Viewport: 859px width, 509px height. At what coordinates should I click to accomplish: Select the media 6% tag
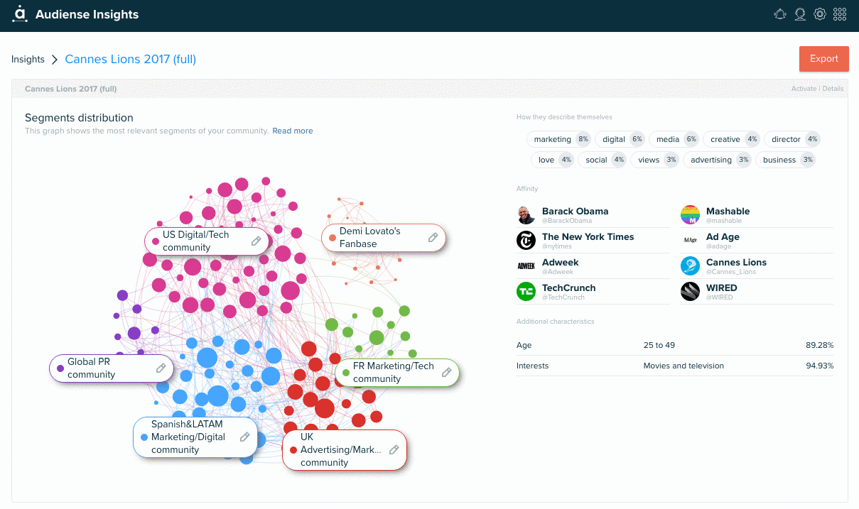click(674, 139)
